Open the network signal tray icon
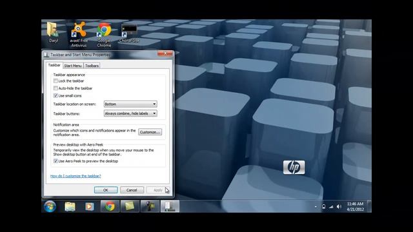The width and height of the screenshot is (413, 232). (x=331, y=207)
